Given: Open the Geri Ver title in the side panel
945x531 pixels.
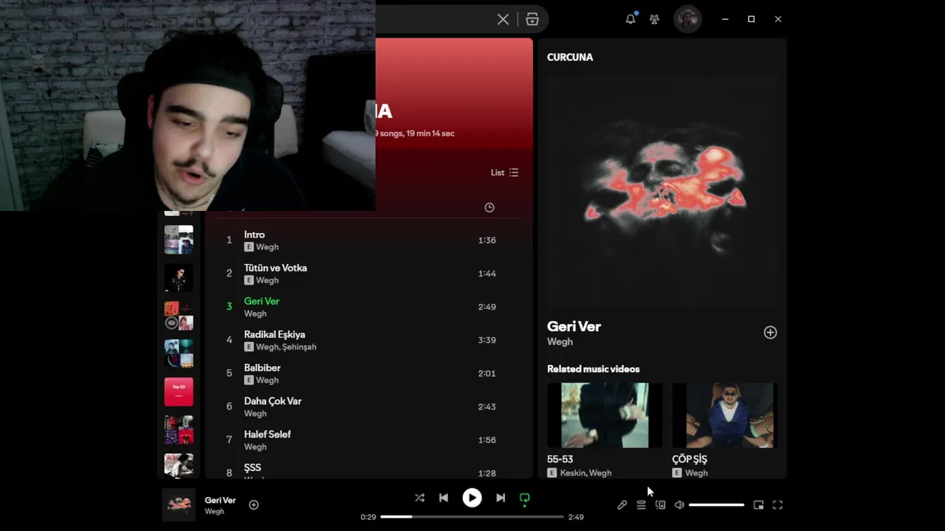Looking at the screenshot, I should coord(574,327).
